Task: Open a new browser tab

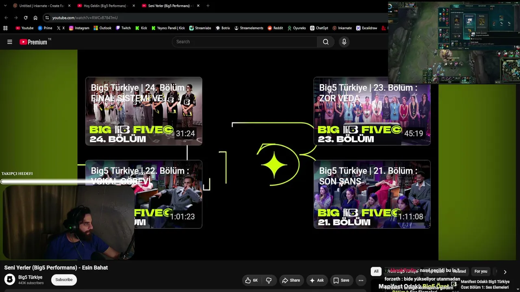Action: 208,6
